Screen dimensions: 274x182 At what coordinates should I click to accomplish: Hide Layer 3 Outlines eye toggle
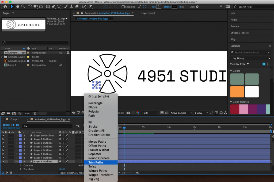3,162
